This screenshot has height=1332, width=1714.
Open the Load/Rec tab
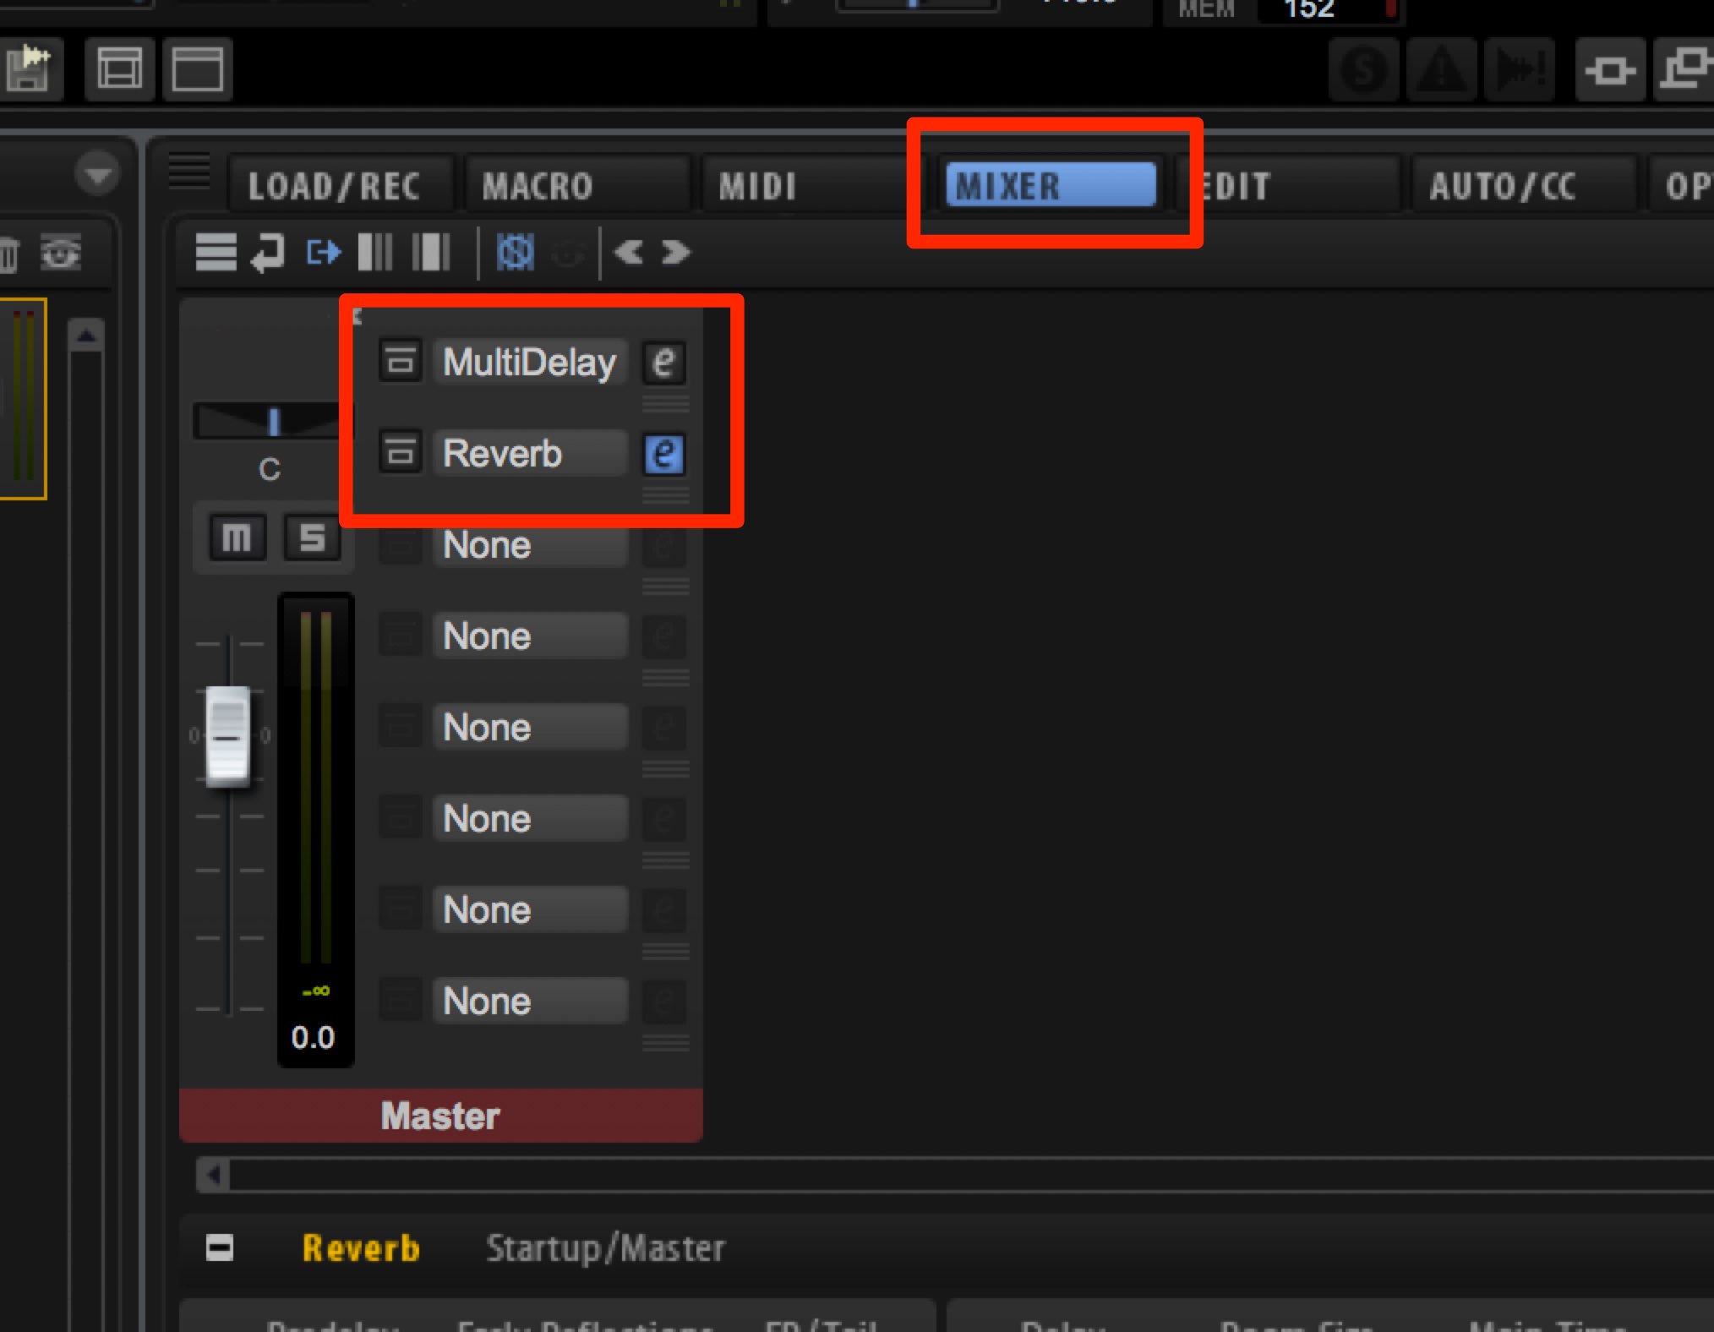(x=340, y=185)
